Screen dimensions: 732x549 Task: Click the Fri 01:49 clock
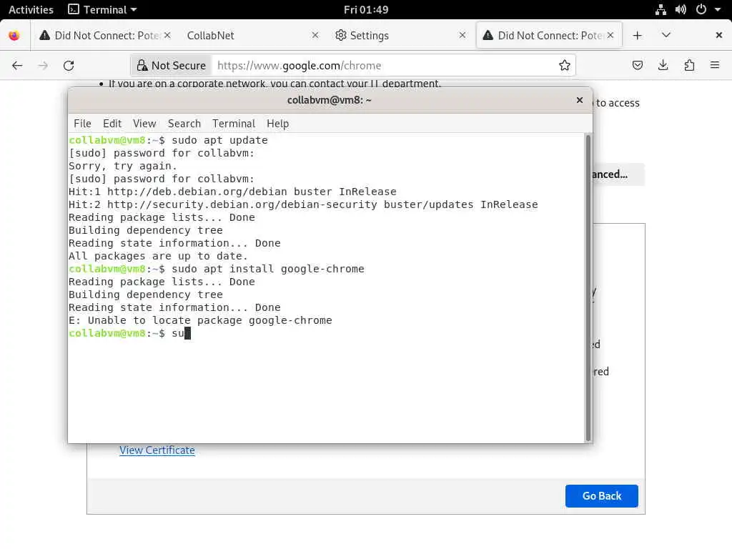click(365, 9)
